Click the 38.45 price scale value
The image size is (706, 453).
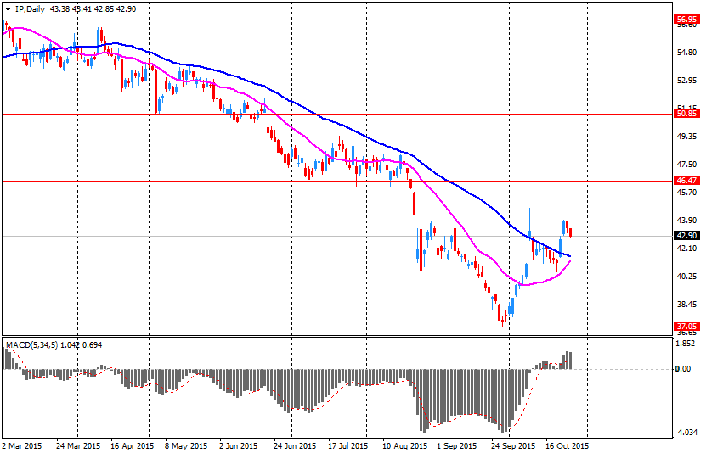coord(687,305)
